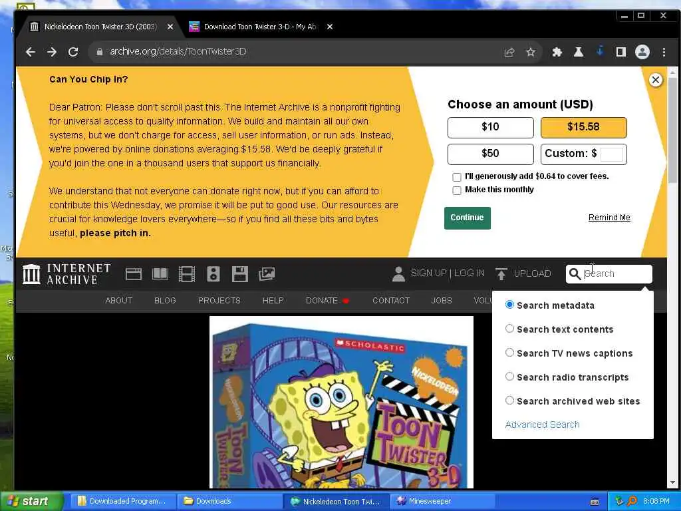Click the green Continue button

pyautogui.click(x=467, y=218)
